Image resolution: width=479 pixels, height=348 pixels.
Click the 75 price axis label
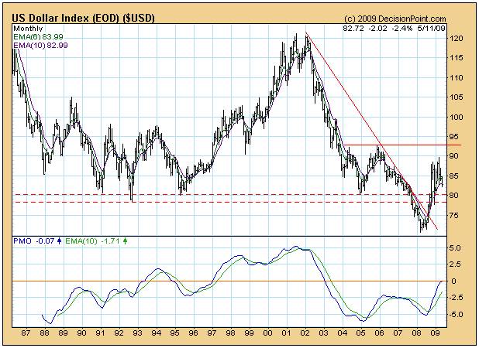click(455, 215)
